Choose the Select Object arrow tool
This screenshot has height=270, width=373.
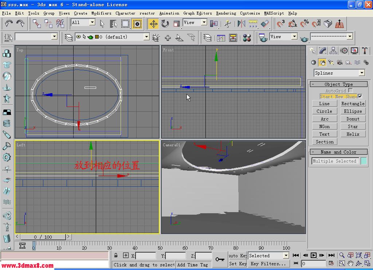coord(102,24)
